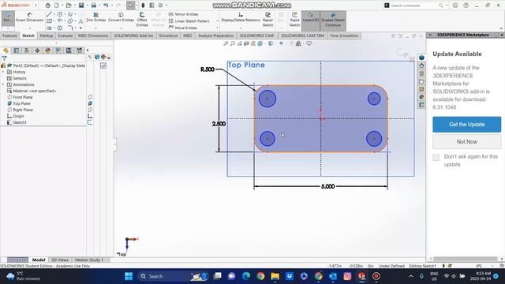Click Move Entities
Screen dimensions: 505x284
coord(182,28)
